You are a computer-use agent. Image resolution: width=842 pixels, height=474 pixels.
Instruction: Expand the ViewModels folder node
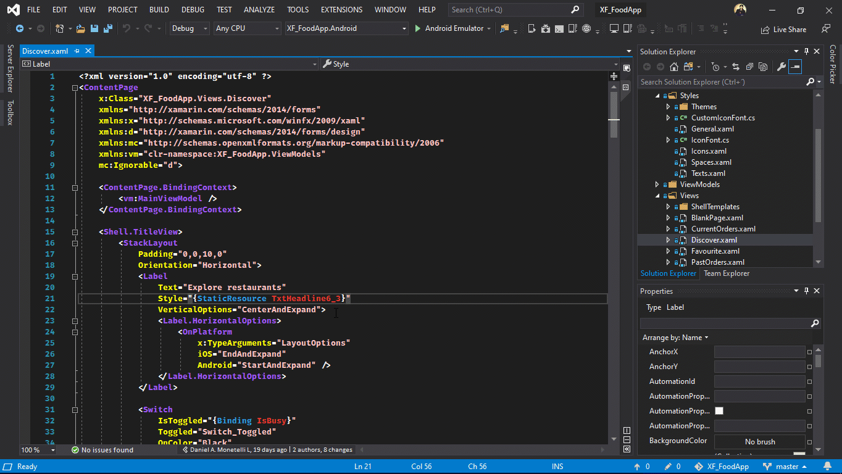click(x=657, y=185)
